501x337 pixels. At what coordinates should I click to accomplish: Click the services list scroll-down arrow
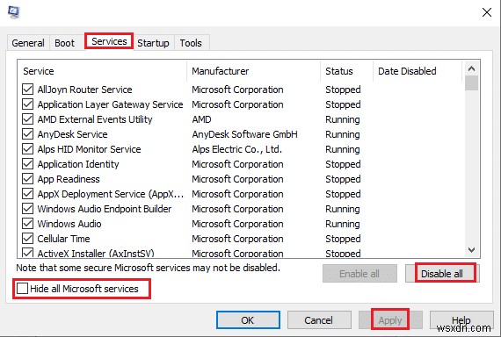point(472,250)
